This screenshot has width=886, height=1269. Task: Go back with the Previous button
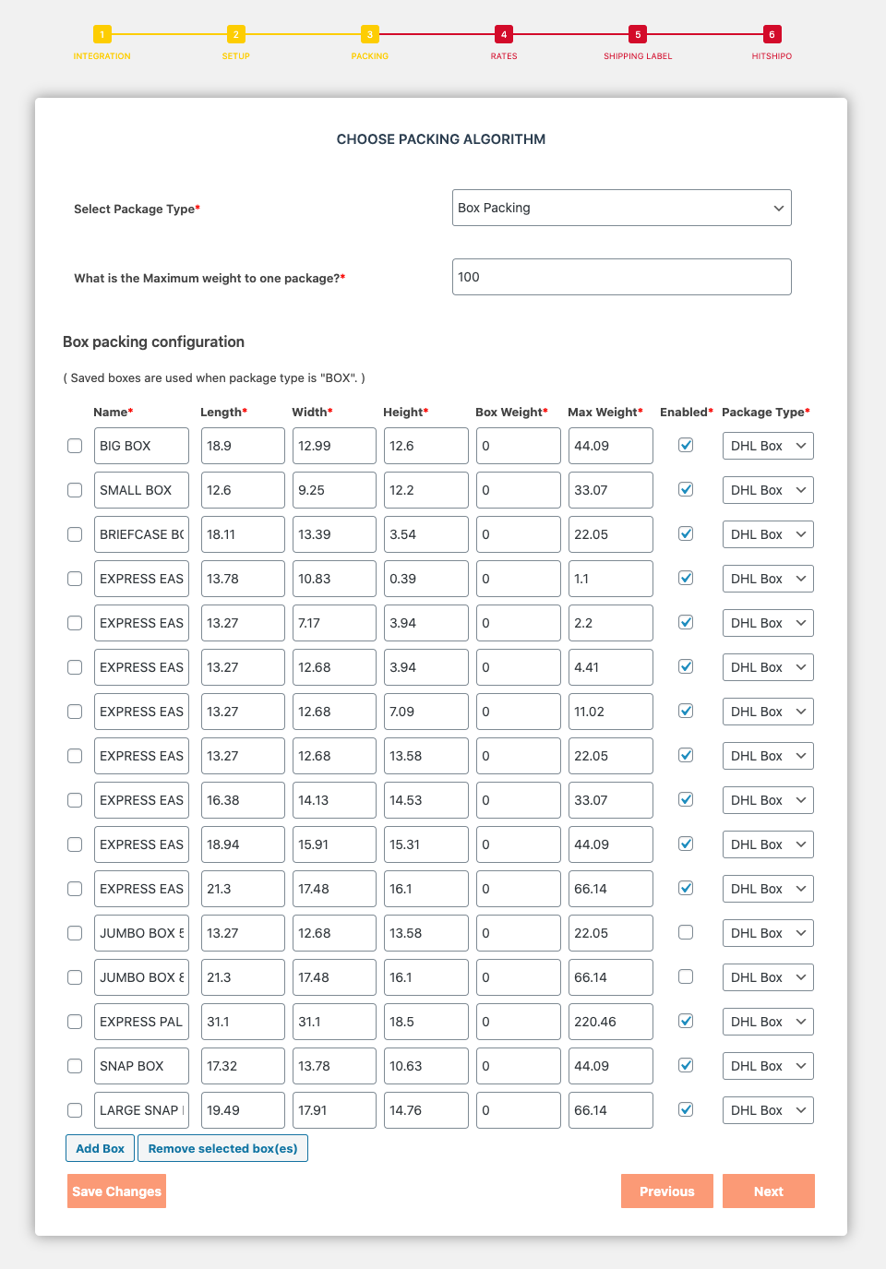click(x=667, y=1191)
